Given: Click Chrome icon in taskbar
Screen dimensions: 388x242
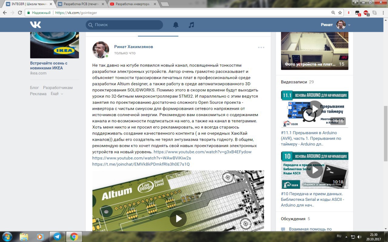Looking at the screenshot, I should 74,237.
